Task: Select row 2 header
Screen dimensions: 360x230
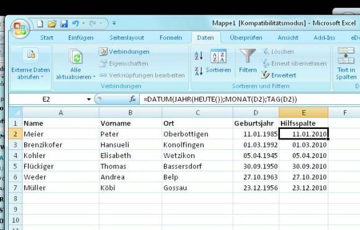Action: [16, 134]
